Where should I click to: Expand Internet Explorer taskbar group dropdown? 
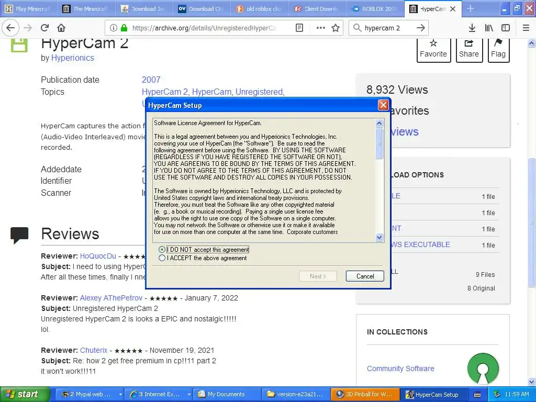[188, 395]
